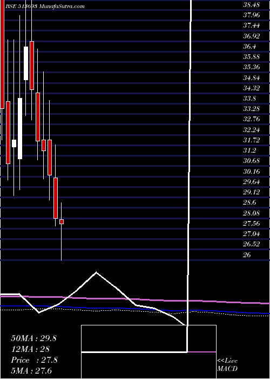
Task: Click the 38.48 price axis label
Action: [x=252, y=5]
